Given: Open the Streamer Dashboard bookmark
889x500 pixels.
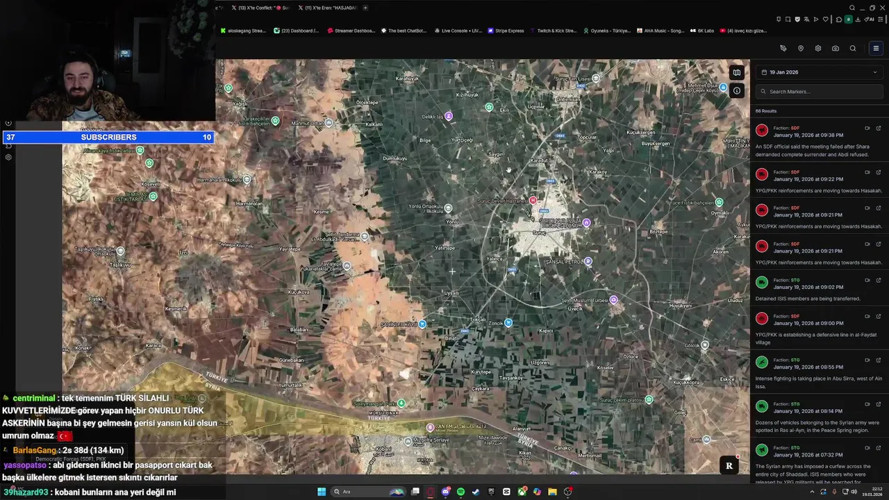Looking at the screenshot, I should [351, 31].
